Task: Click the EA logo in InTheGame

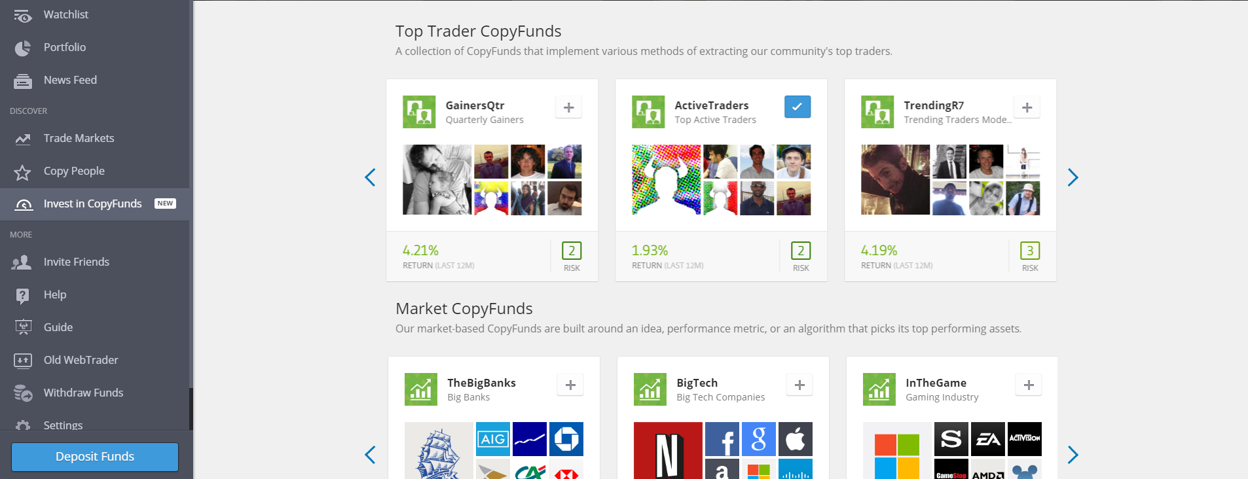Action: click(x=988, y=439)
